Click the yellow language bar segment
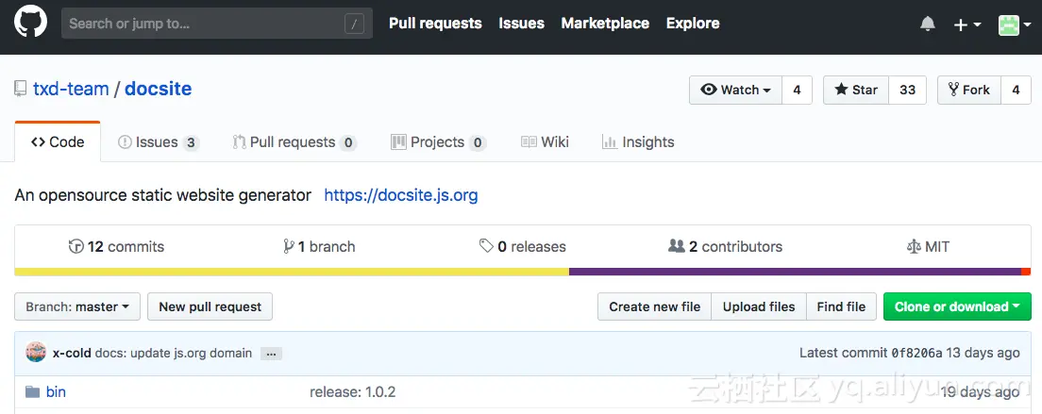Screen dimensions: 1042x414 click(x=292, y=272)
